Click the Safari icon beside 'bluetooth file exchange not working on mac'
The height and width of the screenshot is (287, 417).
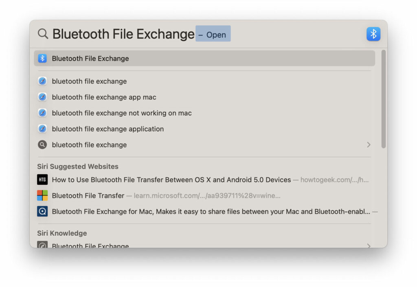coord(42,113)
